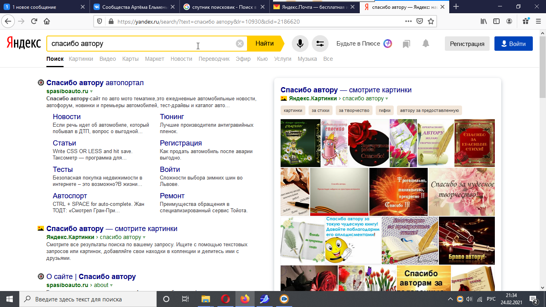Open Новости sitelink
Screen dimensions: 546x307
(x=67, y=117)
